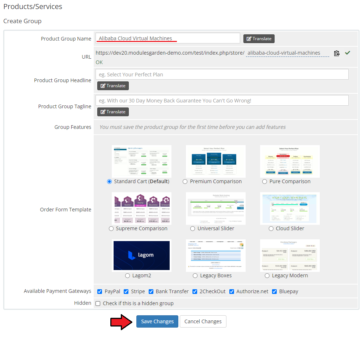Screen dimensions: 361x337
Task: Click the store base URL text
Action: point(170,53)
